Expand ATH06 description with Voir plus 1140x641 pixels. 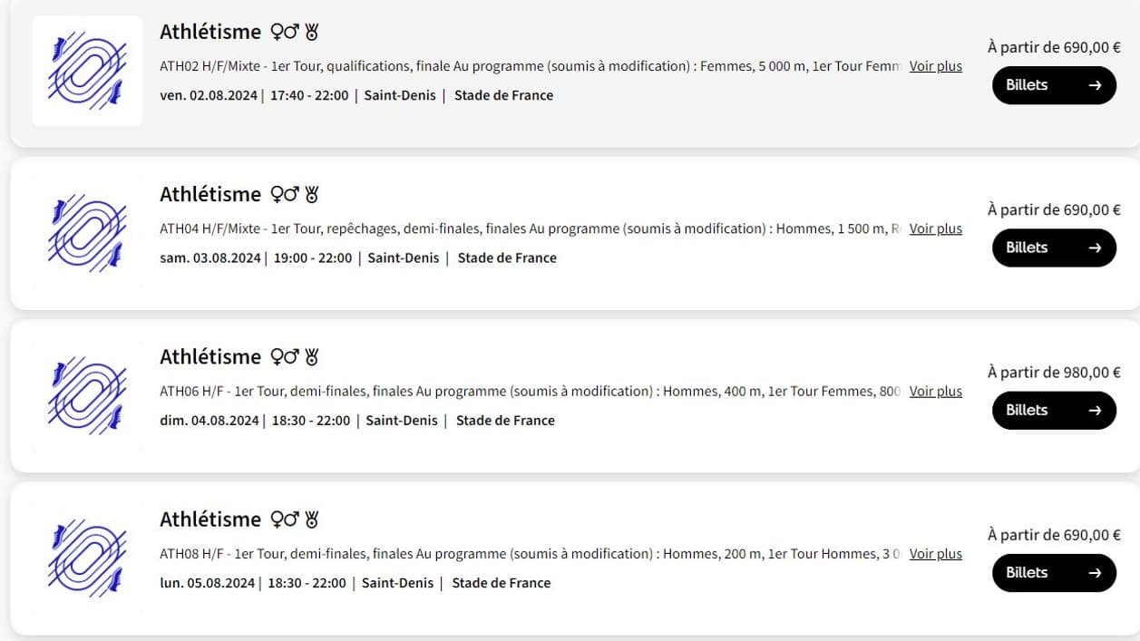click(x=936, y=391)
